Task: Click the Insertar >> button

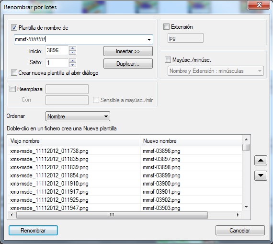Action: click(x=128, y=51)
